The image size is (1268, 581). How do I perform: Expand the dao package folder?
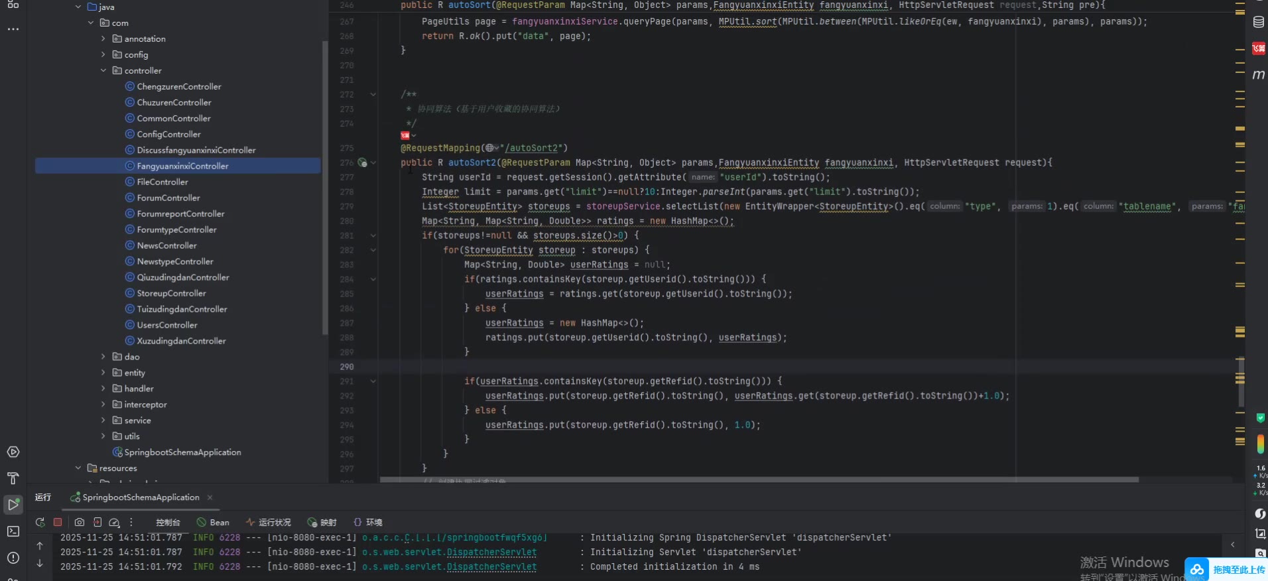coord(103,357)
